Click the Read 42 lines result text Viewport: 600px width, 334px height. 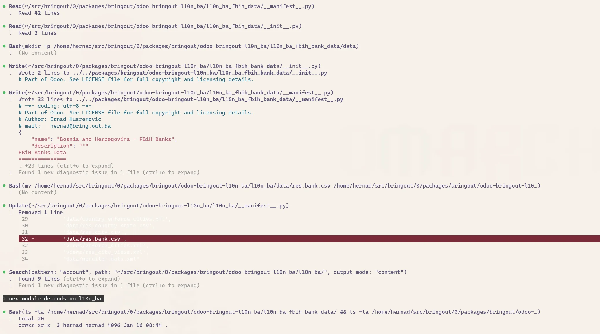[x=39, y=13]
